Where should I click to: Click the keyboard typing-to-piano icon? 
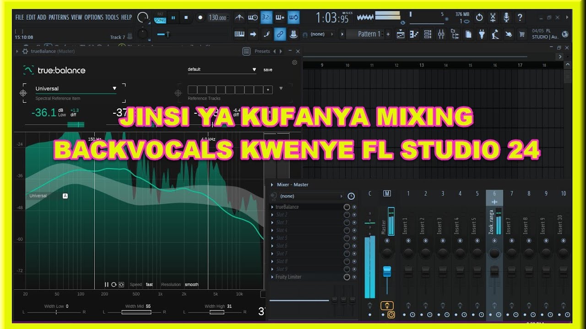(x=239, y=34)
